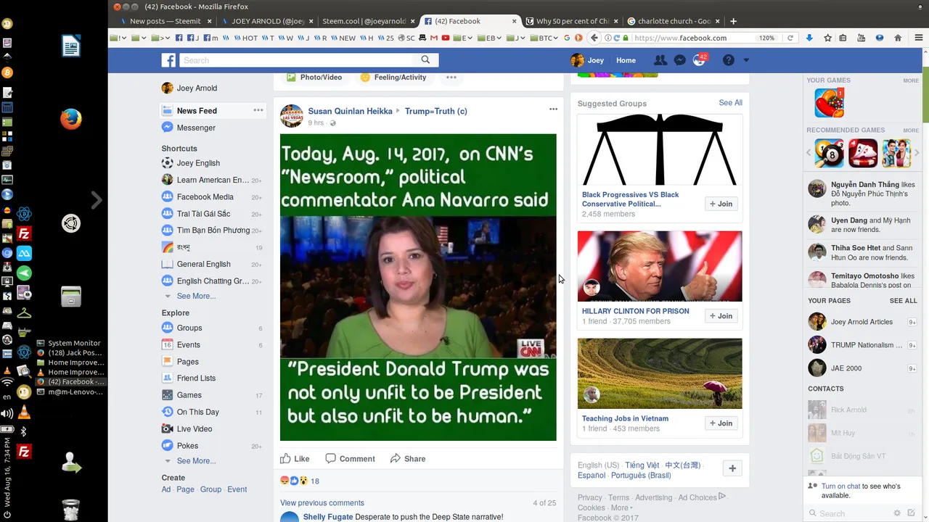Click the Firefox back arrow
The width and height of the screenshot is (929, 522).
(594, 38)
